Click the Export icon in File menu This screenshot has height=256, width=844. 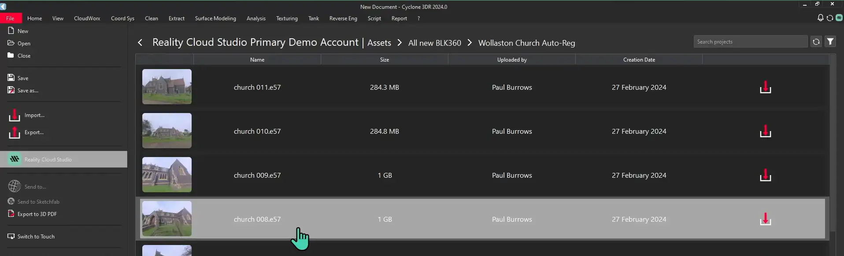tap(15, 132)
